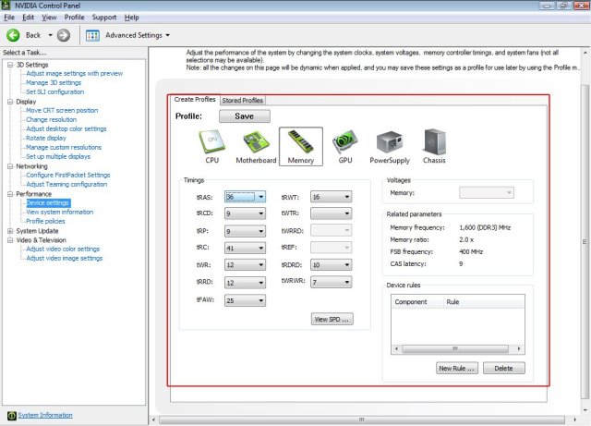Open the Help menu
The width and height of the screenshot is (591, 426).
[131, 18]
